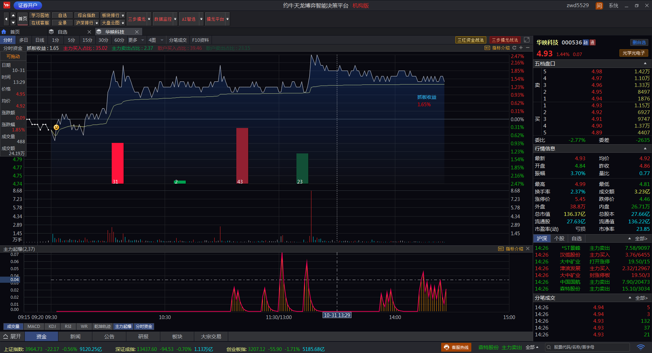Click the 光学光电子 sector button
The height and width of the screenshot is (353, 652).
point(634,53)
